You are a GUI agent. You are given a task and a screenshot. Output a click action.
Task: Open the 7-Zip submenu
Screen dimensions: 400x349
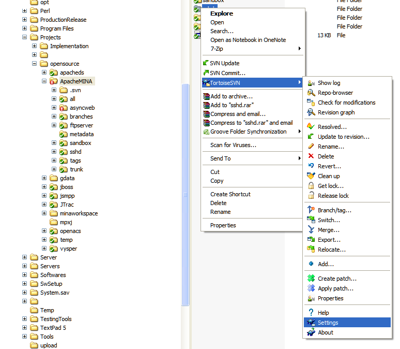217,49
